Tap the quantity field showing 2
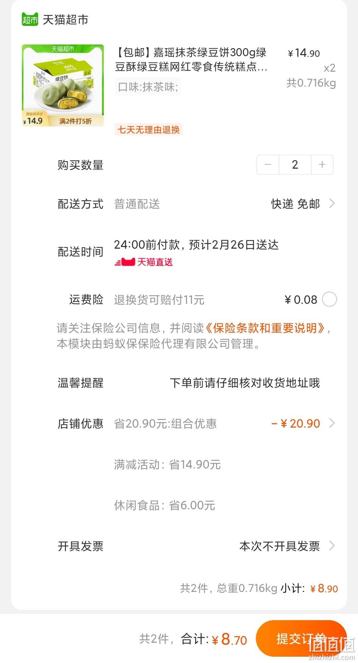This screenshot has width=358, height=663. pyautogui.click(x=295, y=164)
